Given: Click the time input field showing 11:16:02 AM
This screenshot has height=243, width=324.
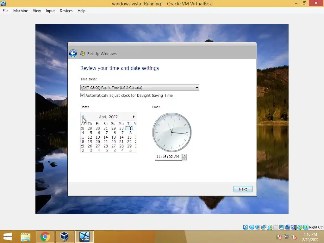Looking at the screenshot, I should (x=168, y=157).
